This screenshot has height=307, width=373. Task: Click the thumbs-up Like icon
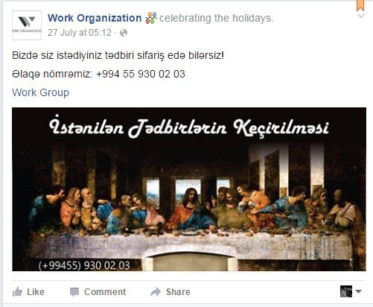(x=17, y=292)
